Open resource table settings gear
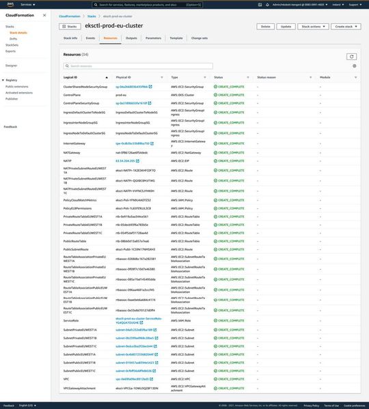The height and width of the screenshot is (409, 369). tap(355, 66)
